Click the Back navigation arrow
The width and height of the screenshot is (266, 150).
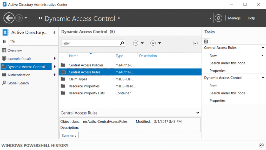9,18
